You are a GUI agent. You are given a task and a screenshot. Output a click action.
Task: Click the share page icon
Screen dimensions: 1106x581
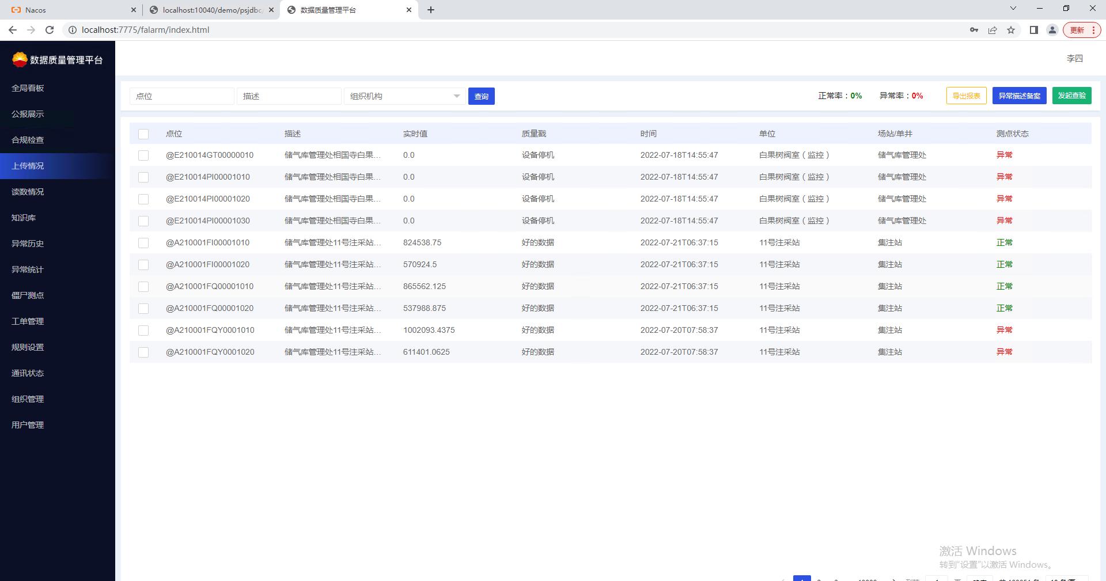(x=993, y=30)
